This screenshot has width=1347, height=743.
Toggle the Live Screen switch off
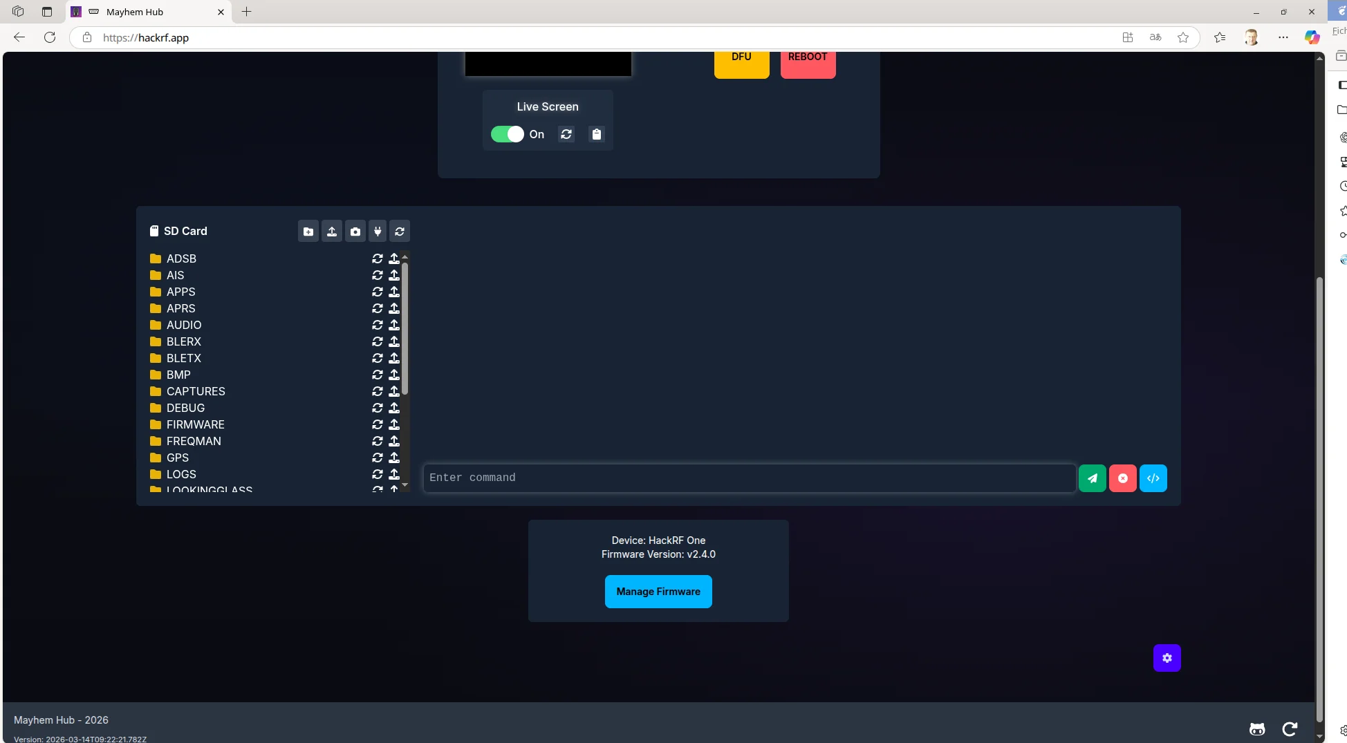coord(508,134)
